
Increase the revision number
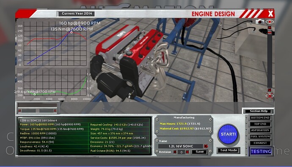187,152
